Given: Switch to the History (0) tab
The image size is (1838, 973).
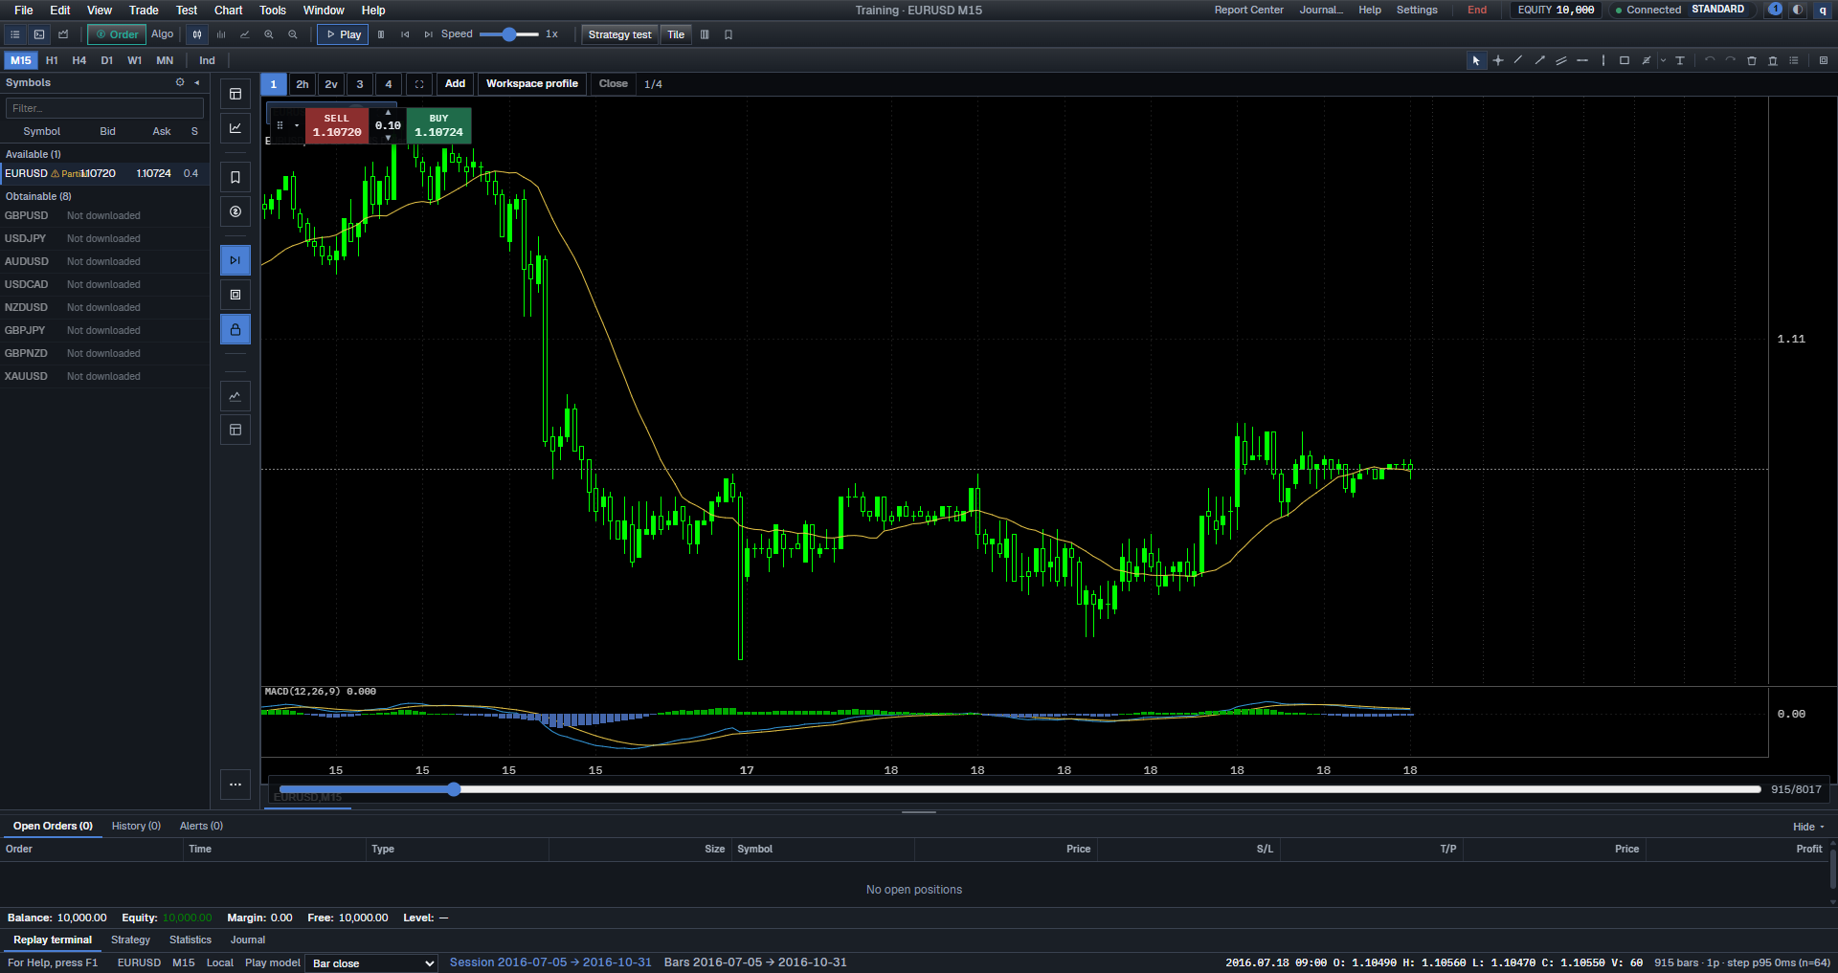Looking at the screenshot, I should 136,826.
